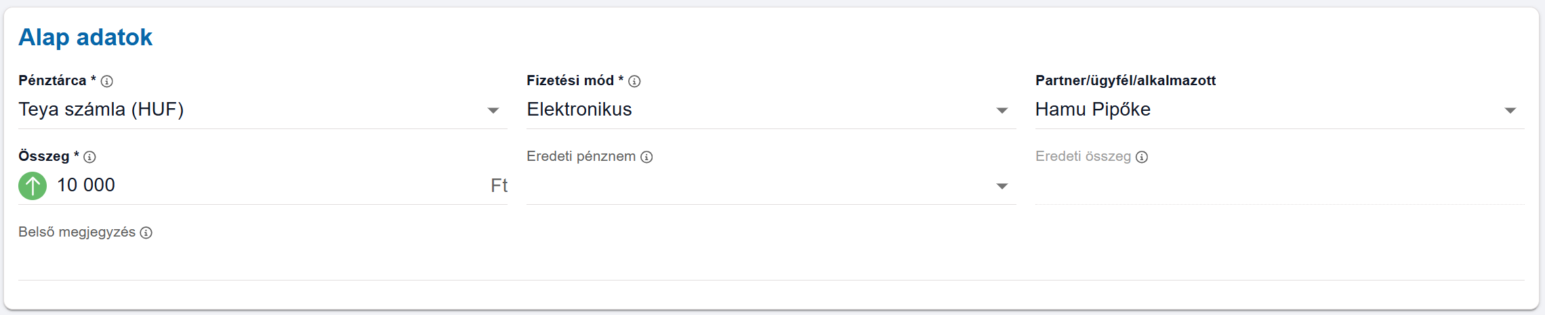Click the selected partner Hamu Pipőke

(x=1092, y=110)
